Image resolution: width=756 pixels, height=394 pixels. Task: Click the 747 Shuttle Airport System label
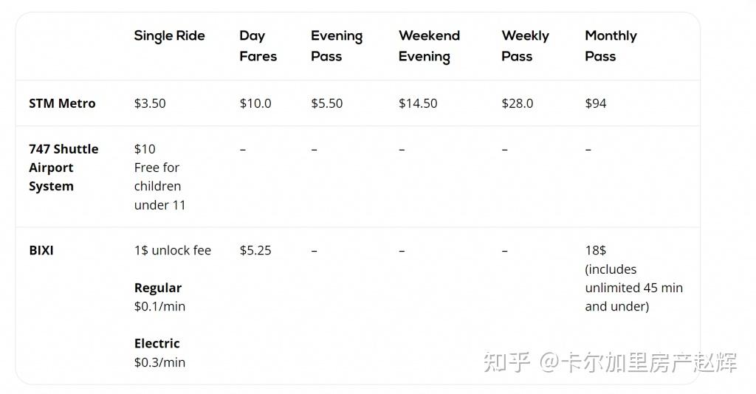(x=63, y=167)
